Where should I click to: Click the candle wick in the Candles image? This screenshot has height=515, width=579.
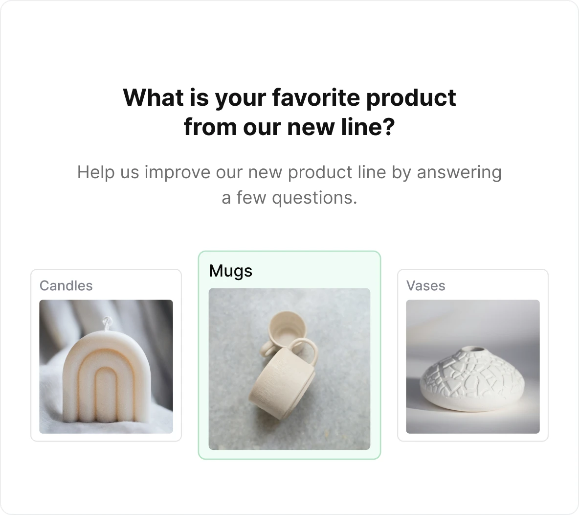point(107,324)
